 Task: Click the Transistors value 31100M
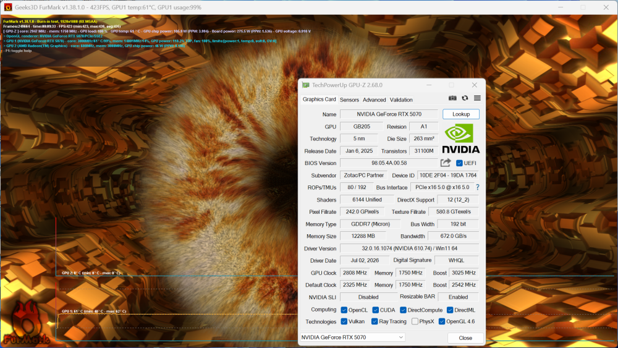424,151
